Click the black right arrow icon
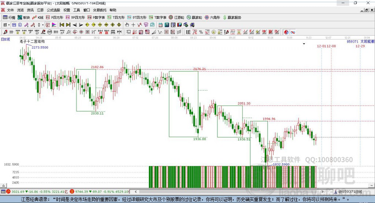The height and width of the screenshot is (203, 375). click(81, 25)
